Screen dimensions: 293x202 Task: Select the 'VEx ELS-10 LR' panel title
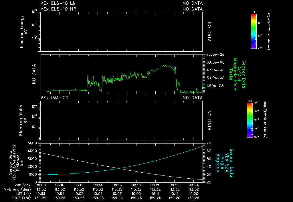point(58,3)
